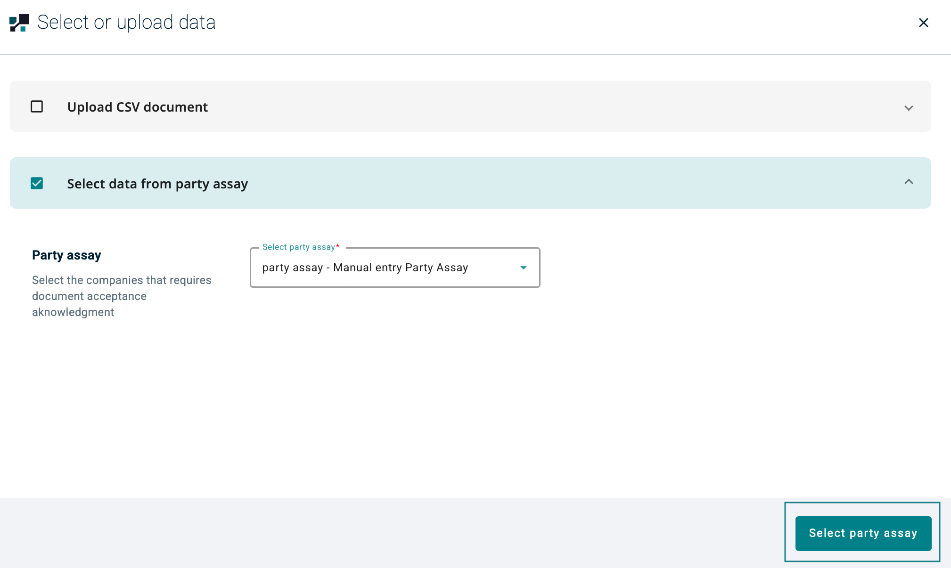Image resolution: width=951 pixels, height=568 pixels.
Task: Click blank area of gray Upload CSV panel
Action: 518,107
